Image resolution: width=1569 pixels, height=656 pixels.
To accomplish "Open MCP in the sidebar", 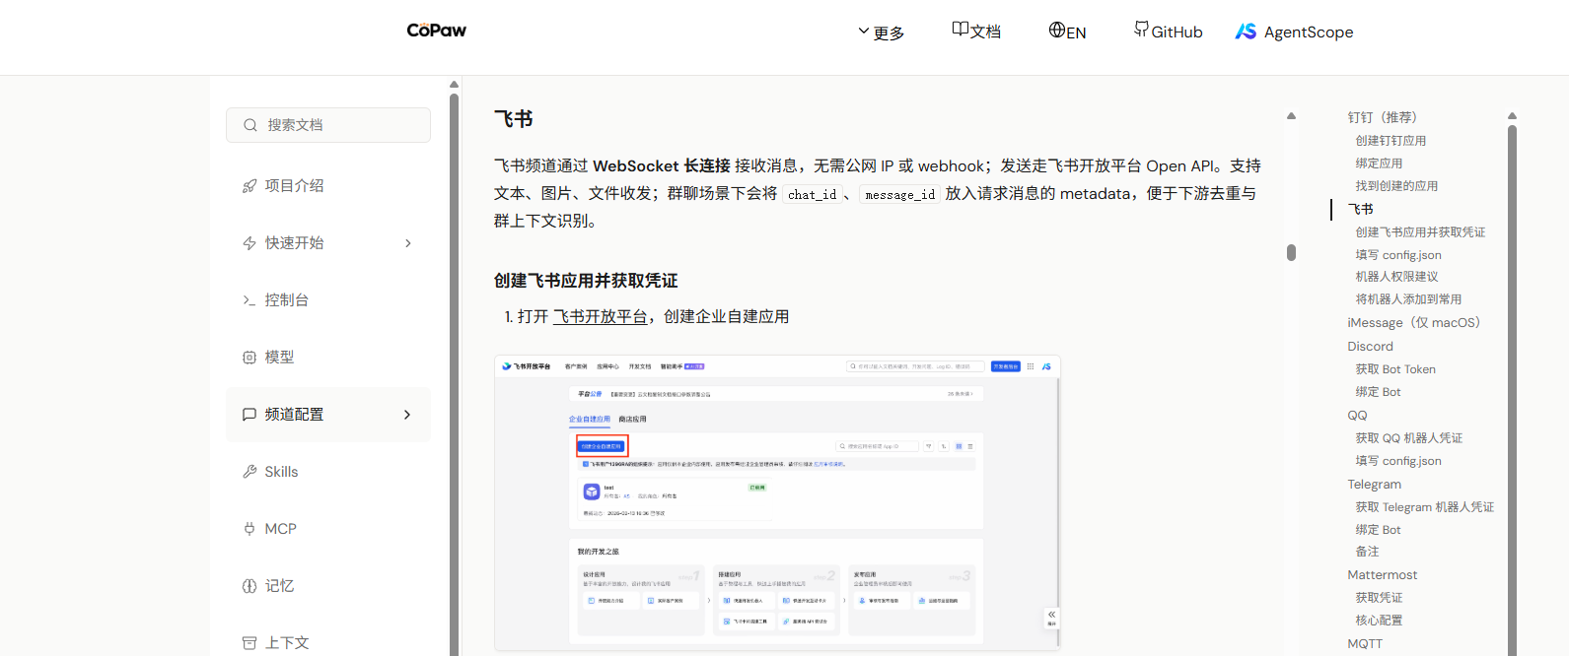I will tap(328, 528).
